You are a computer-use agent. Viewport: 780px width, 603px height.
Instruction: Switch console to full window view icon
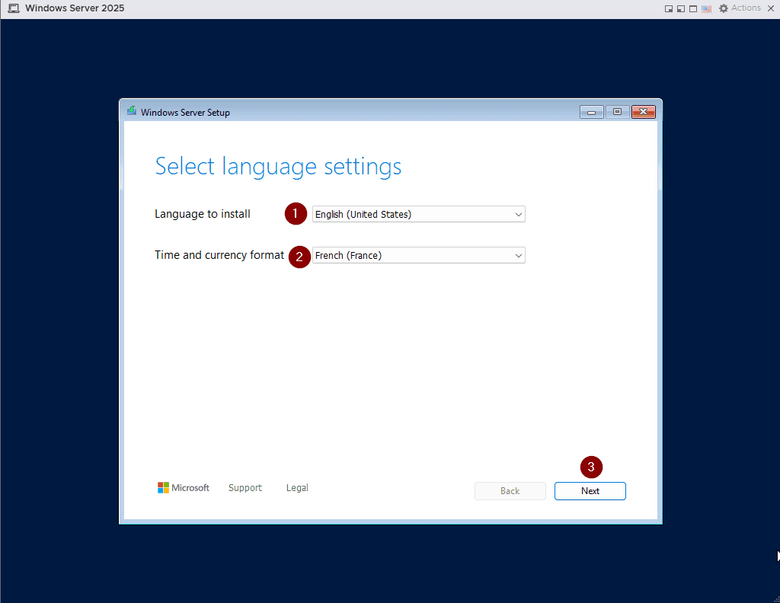coord(693,8)
